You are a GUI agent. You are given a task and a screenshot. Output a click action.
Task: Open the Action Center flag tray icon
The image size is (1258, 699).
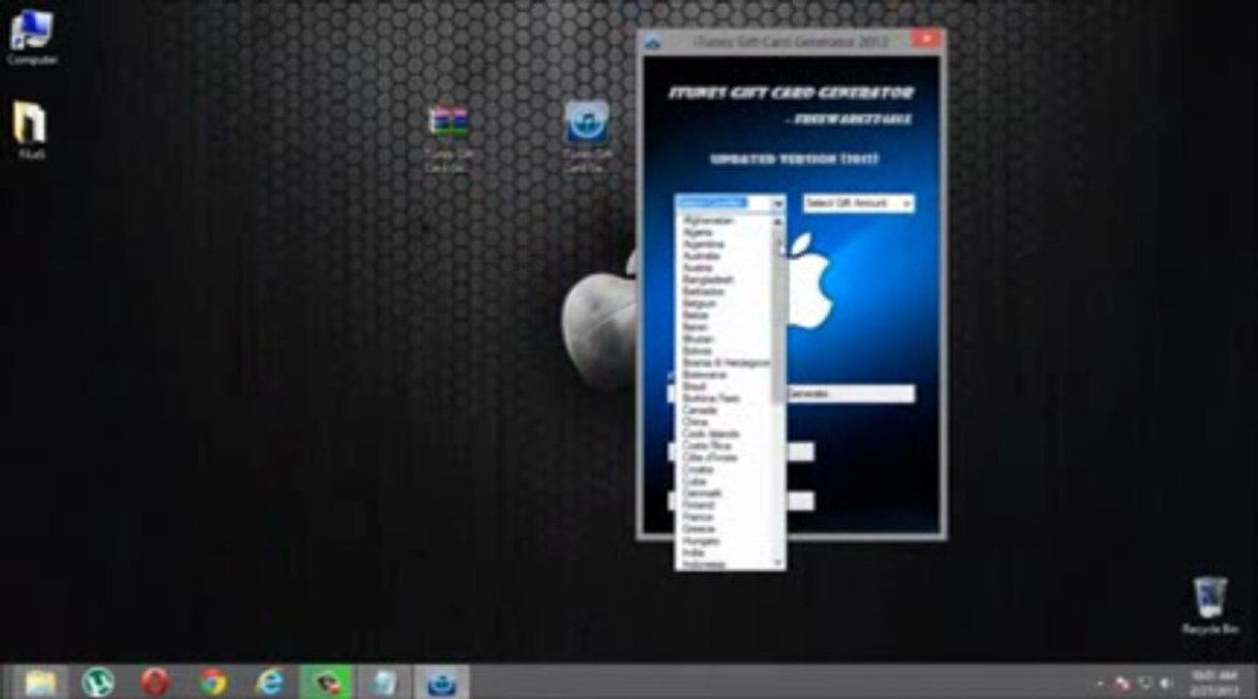(x=1121, y=683)
